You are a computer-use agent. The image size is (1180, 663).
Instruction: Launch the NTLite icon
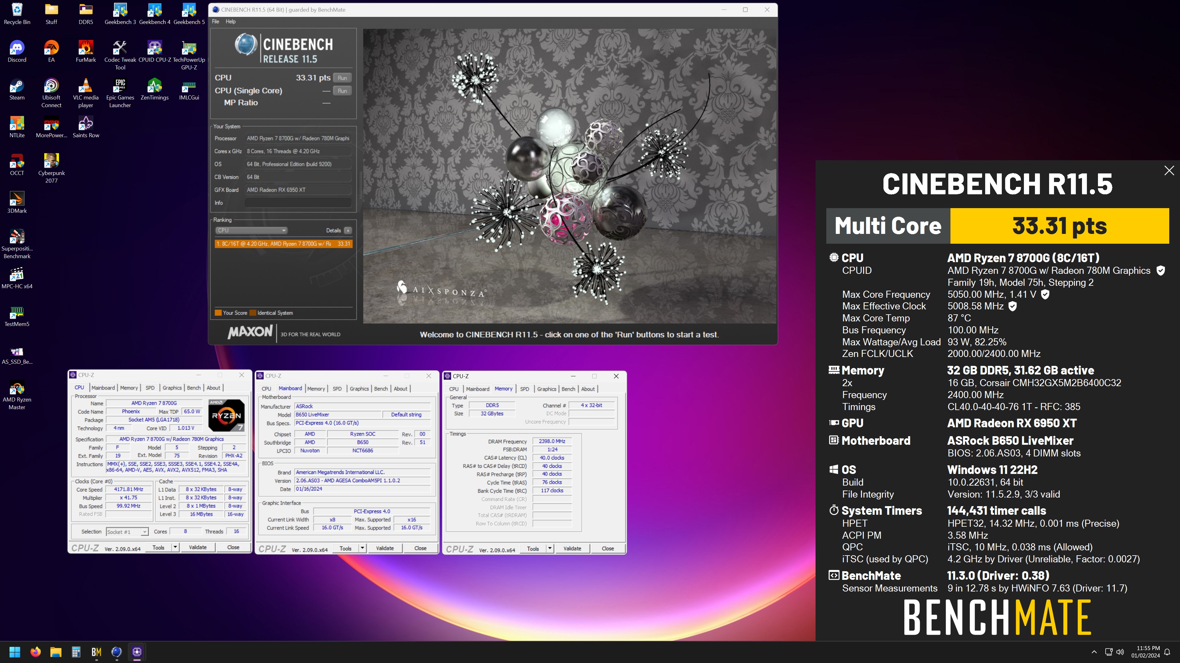17,127
